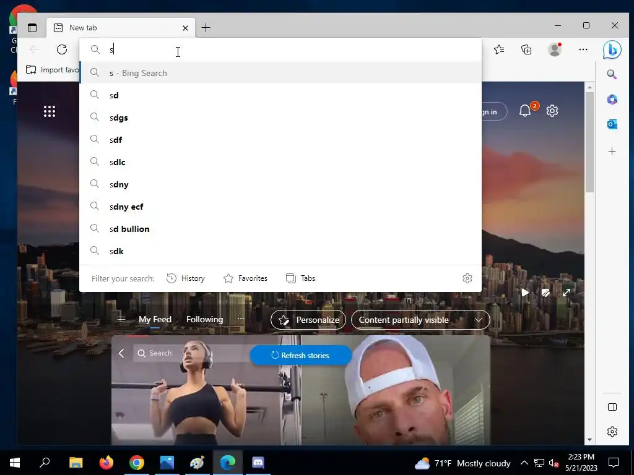Image resolution: width=634 pixels, height=475 pixels.
Task: Open the notifications bell with badge
Action: coord(525,110)
